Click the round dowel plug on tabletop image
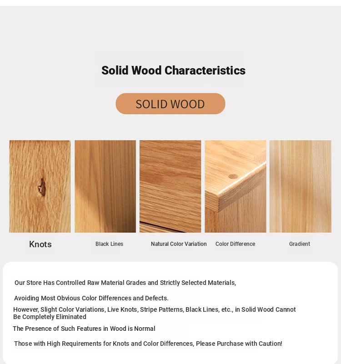341x364 pixels. click(233, 176)
